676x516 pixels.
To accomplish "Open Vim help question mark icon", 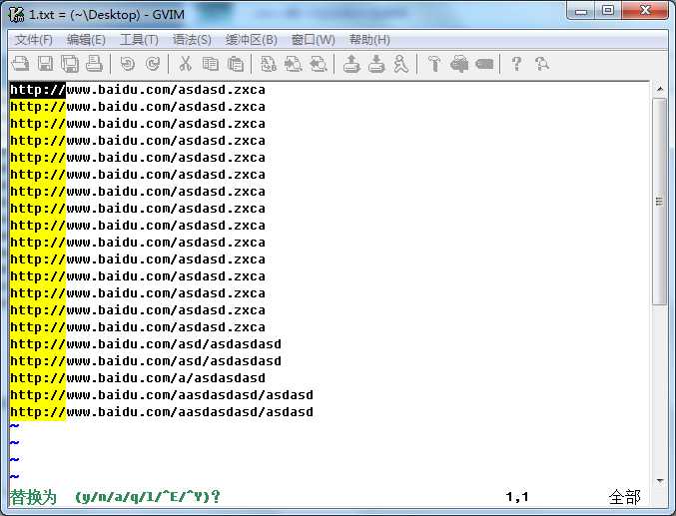I will coord(516,64).
